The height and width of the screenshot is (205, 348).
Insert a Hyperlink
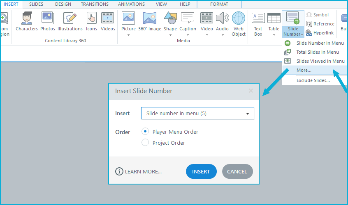320,33
